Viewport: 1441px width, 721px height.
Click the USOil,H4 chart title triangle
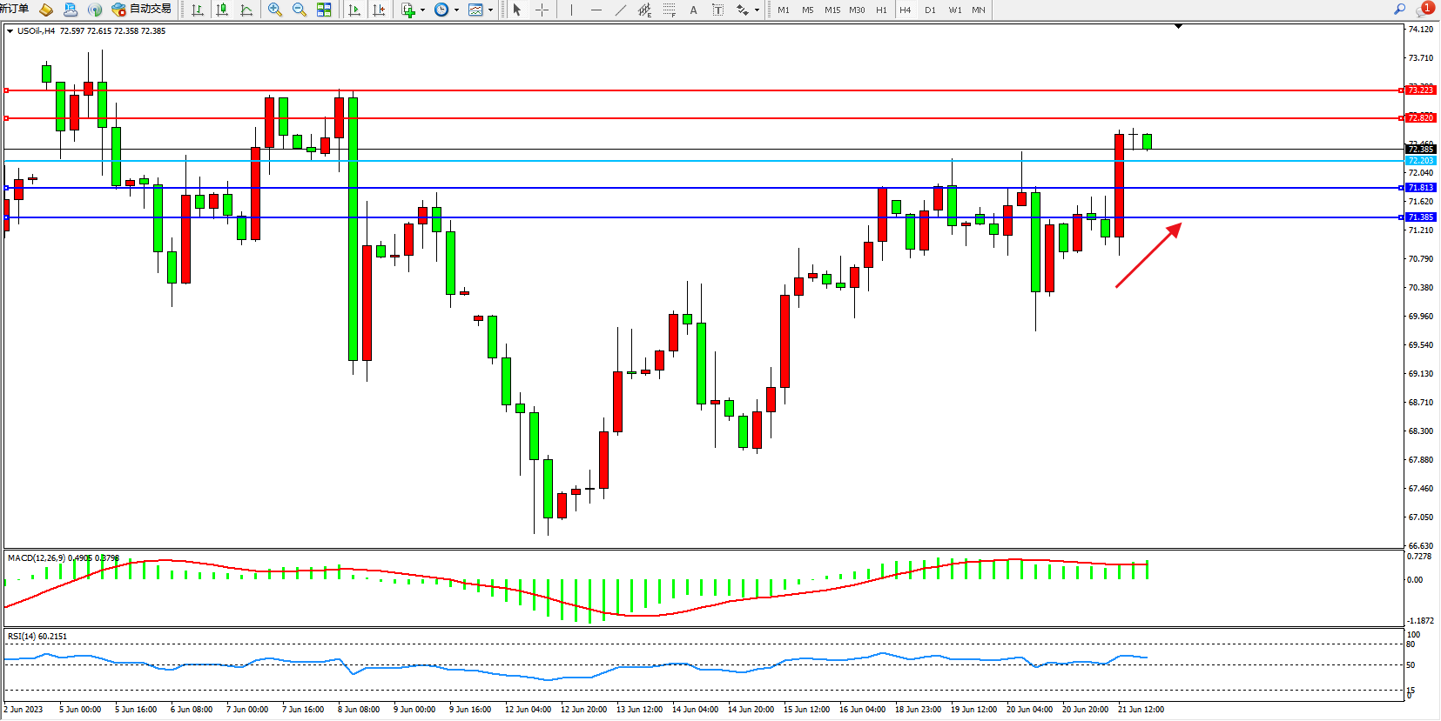click(x=10, y=31)
